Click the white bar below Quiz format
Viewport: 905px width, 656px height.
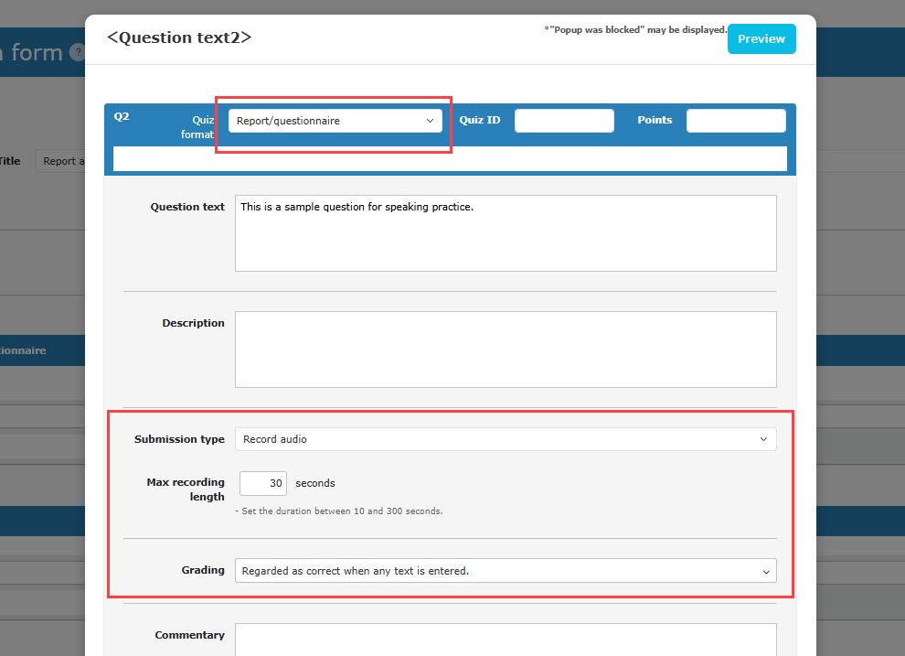click(x=449, y=158)
